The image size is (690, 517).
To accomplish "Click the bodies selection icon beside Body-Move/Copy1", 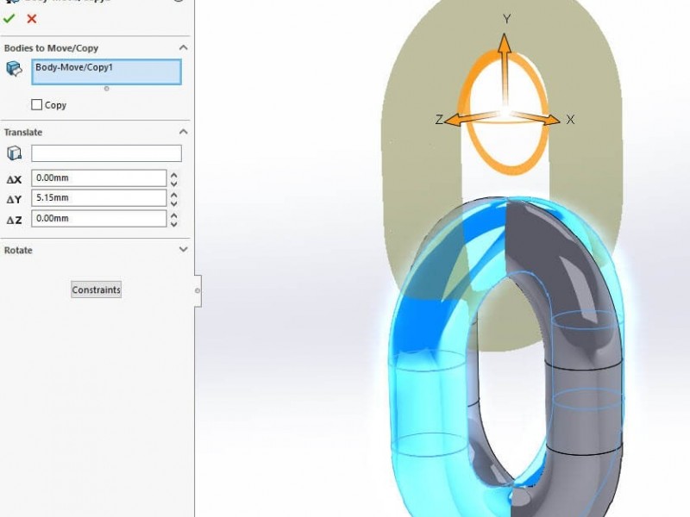I will tap(14, 69).
